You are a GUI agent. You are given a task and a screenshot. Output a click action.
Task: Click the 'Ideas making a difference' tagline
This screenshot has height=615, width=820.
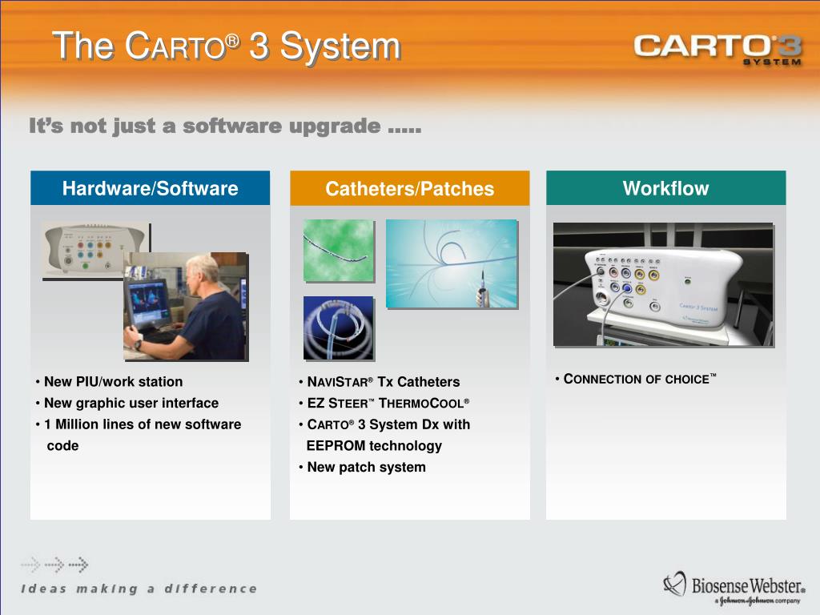point(139,589)
